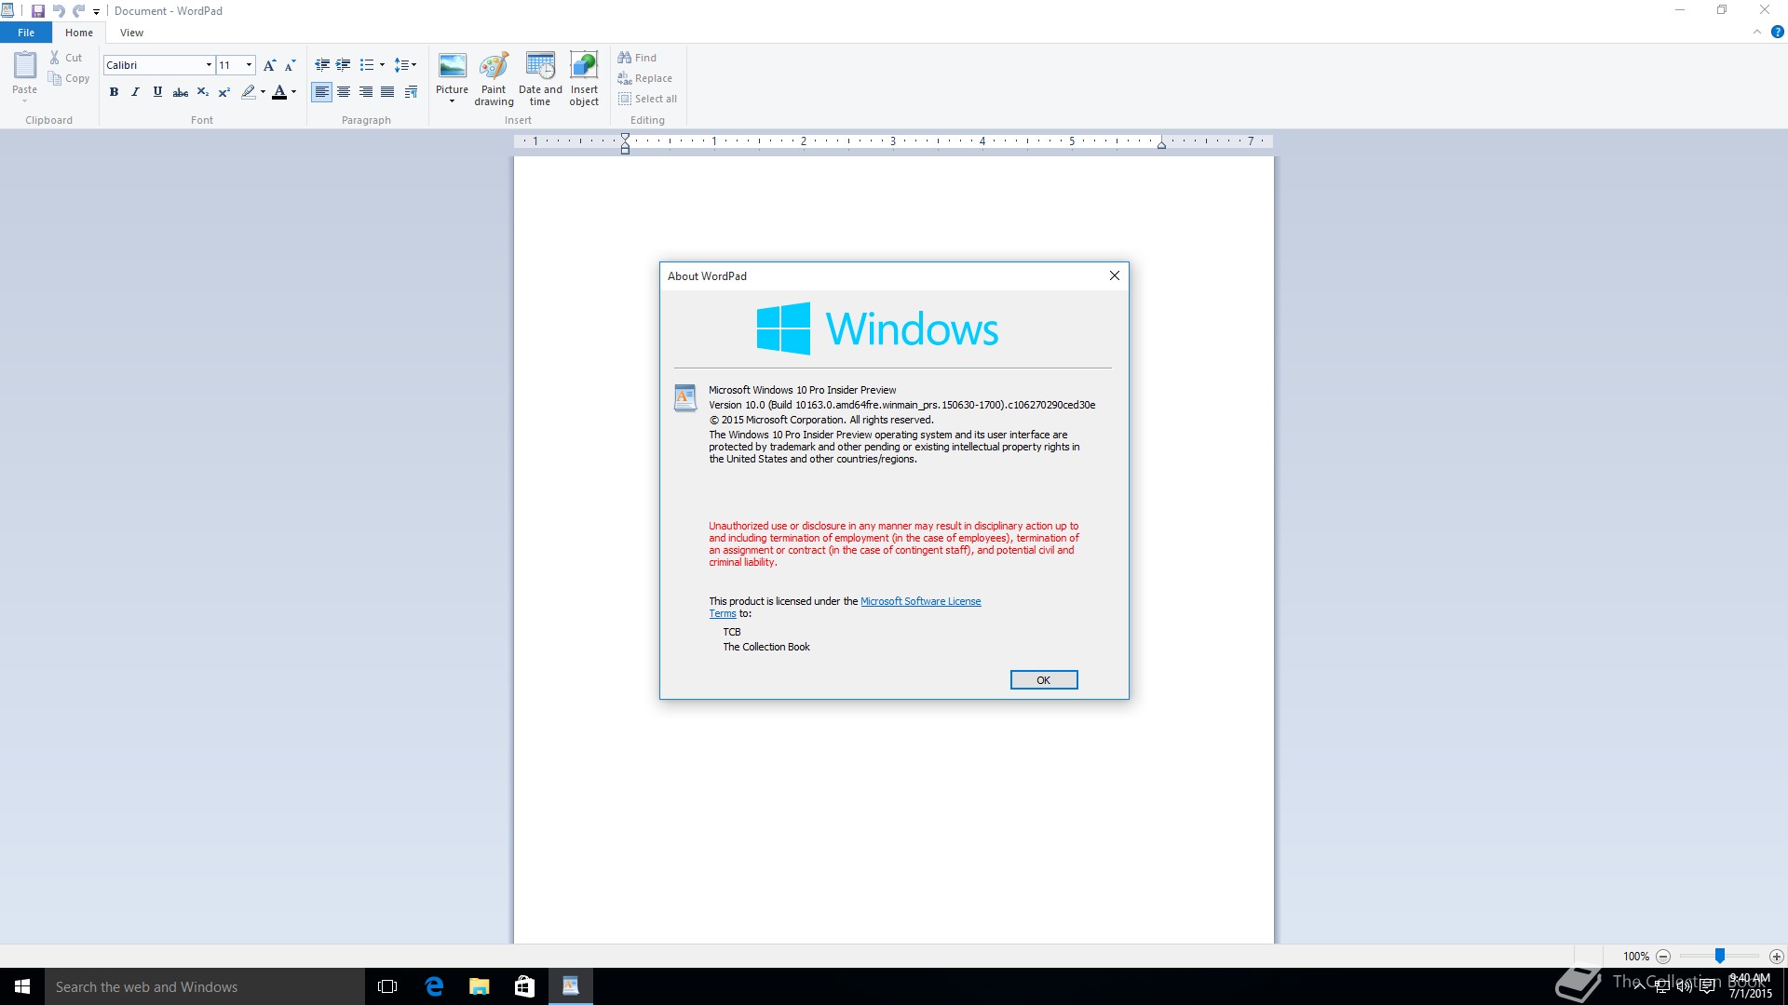Viewport: 1788px width, 1005px height.
Task: Open Customize Quick Access Toolbar dropdown
Action: click(x=96, y=12)
